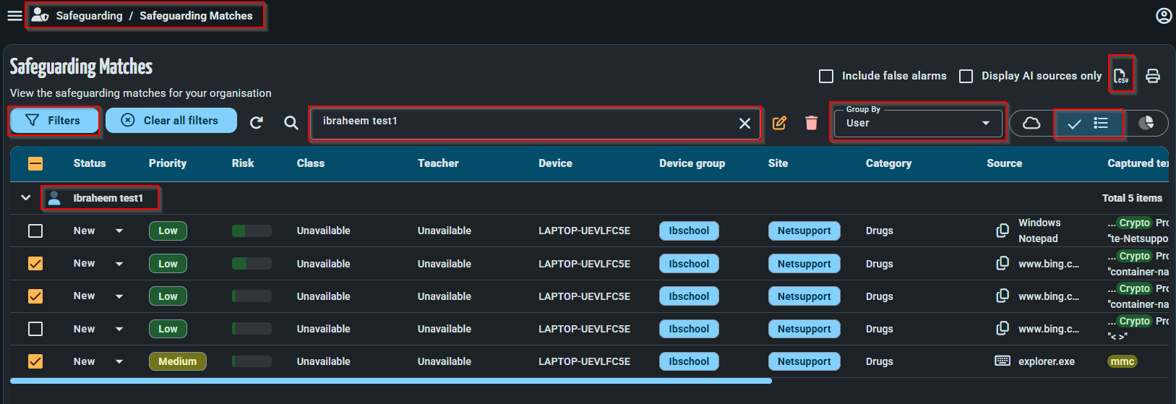1176x404 pixels.
Task: Click the magnifier search icon
Action: [291, 123]
